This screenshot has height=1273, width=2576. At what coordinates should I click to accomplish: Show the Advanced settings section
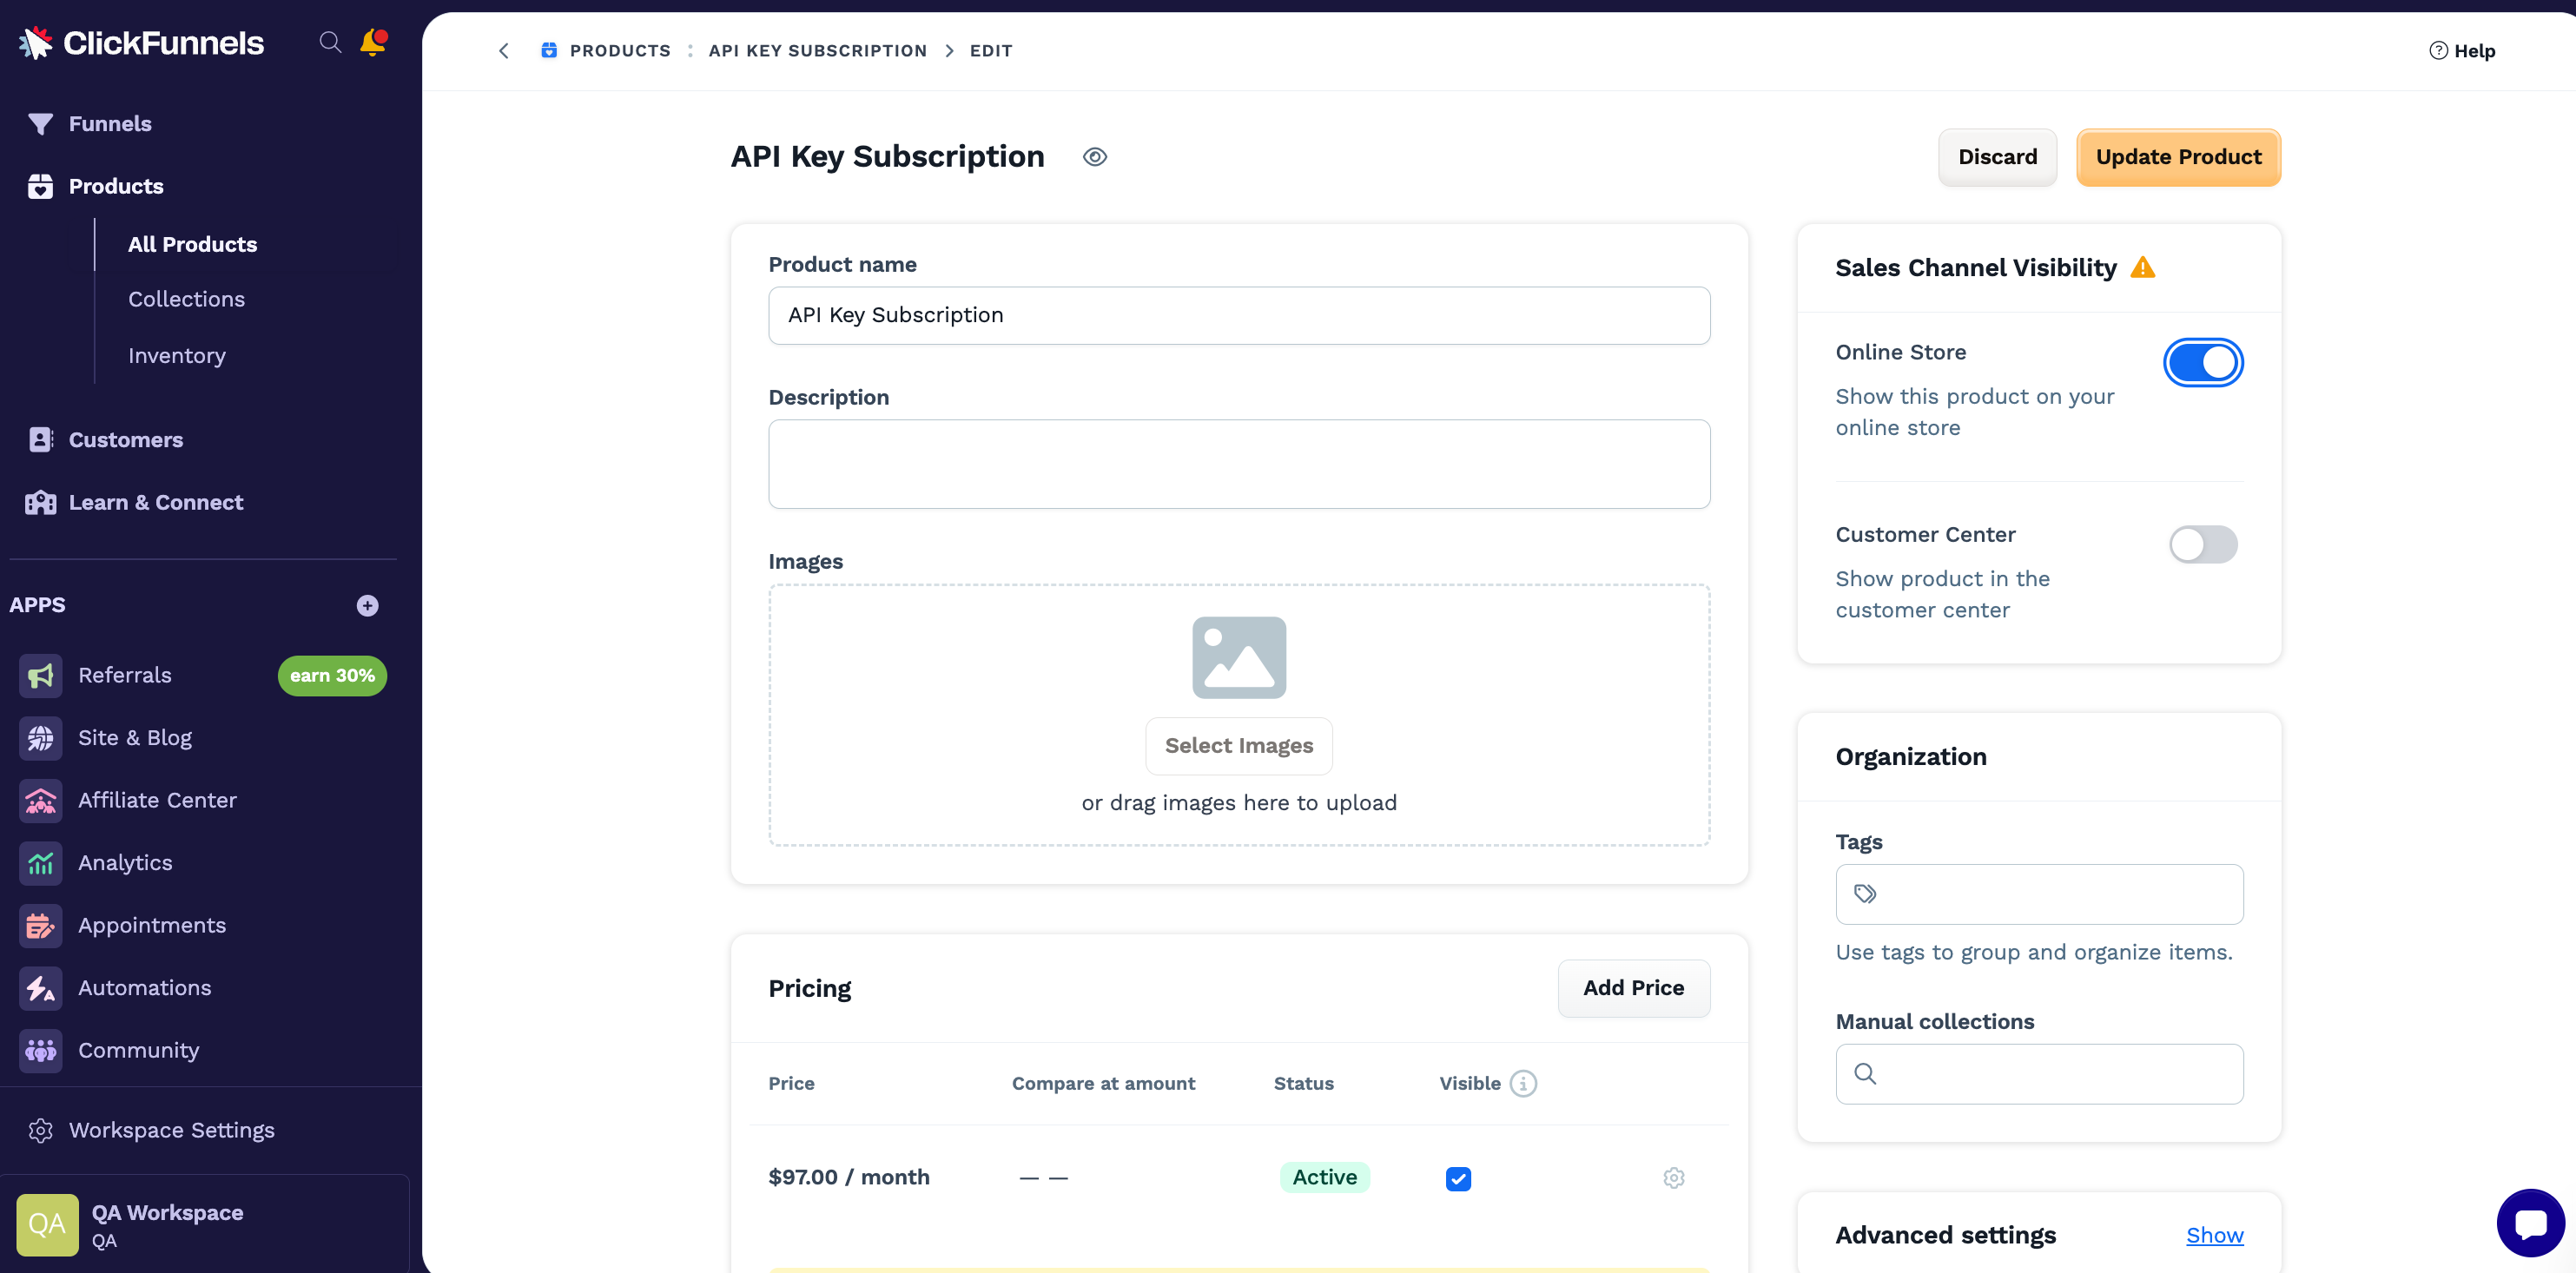tap(2214, 1235)
